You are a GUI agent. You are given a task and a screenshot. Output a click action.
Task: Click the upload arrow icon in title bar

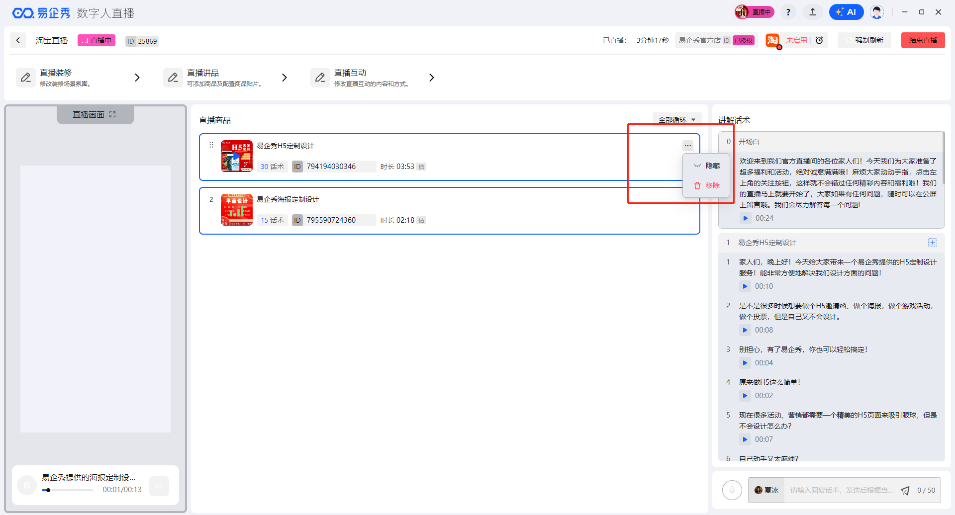click(813, 12)
